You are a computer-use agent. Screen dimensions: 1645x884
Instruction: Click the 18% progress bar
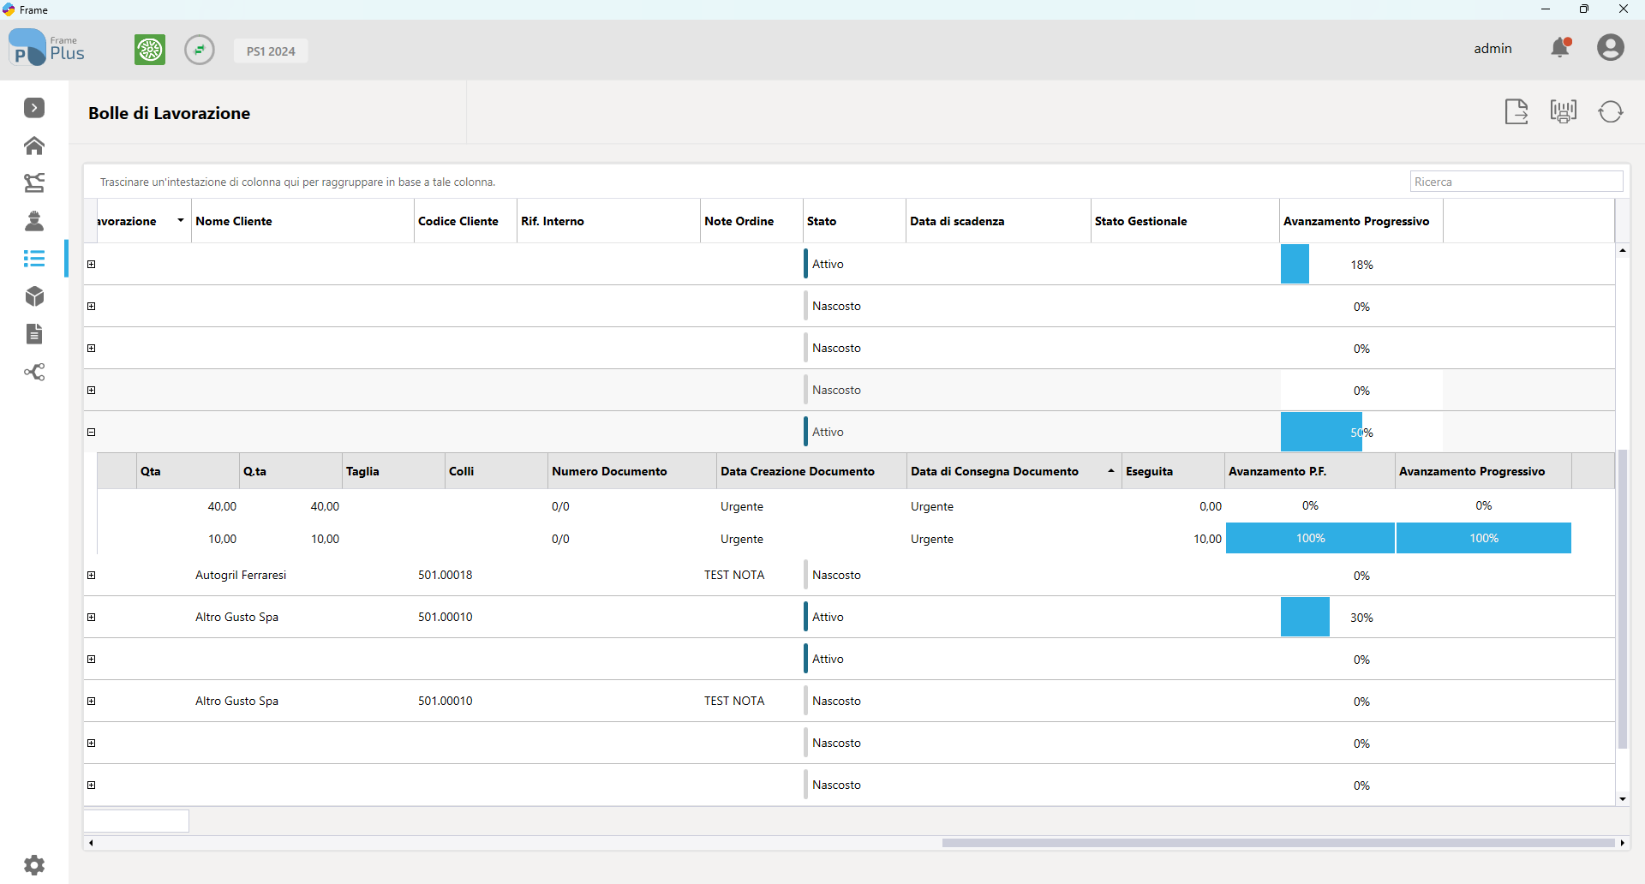1361,265
